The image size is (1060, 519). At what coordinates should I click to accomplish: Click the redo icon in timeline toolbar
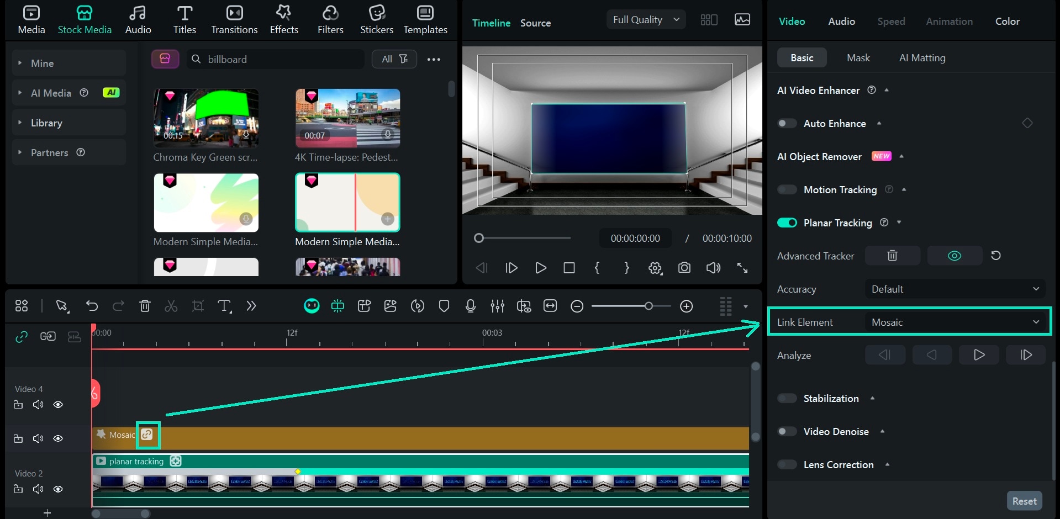click(x=118, y=306)
